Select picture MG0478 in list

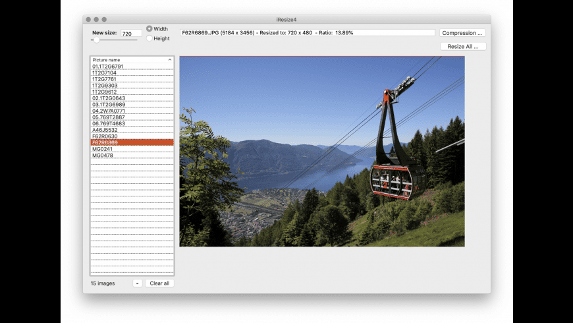[132, 155]
